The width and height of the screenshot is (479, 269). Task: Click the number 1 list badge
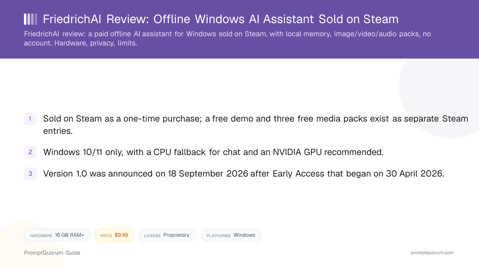pos(30,119)
